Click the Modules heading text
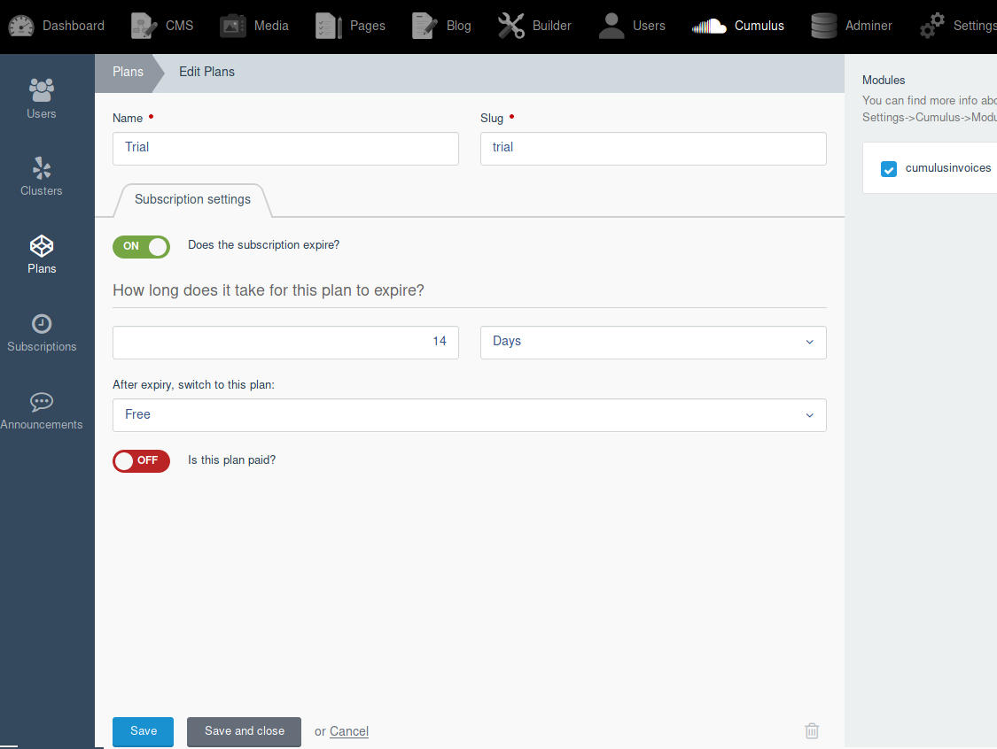Viewport: 997px width, 749px height. point(884,80)
